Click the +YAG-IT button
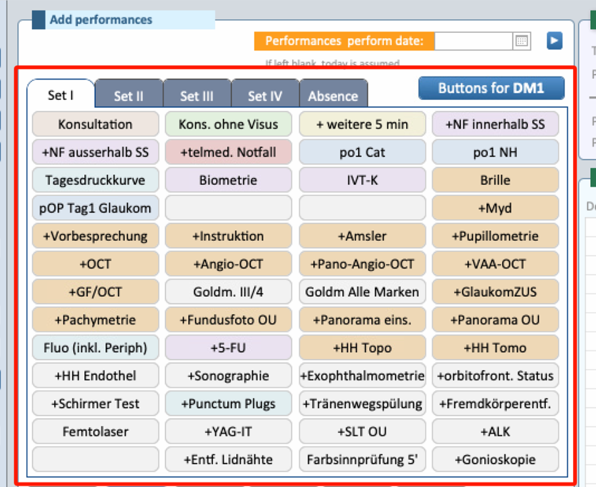 (228, 432)
